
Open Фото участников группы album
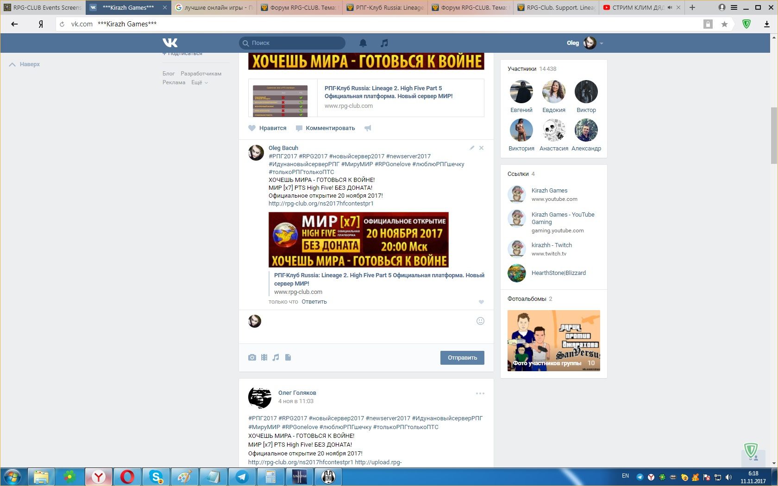554,341
